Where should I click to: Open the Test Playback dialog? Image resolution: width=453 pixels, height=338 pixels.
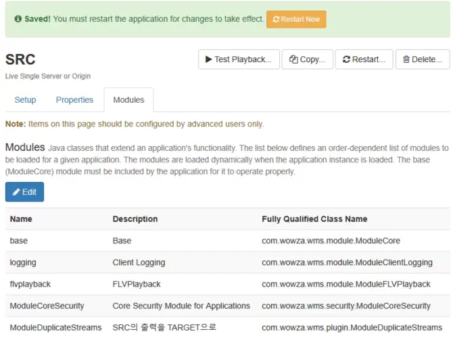coord(239,59)
